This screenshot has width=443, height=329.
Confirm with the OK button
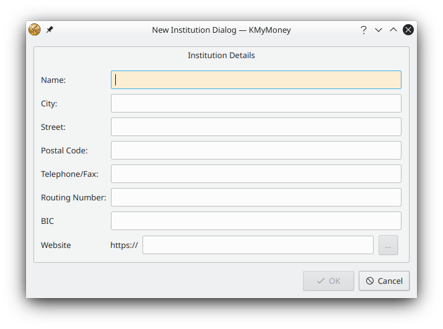tap(328, 281)
